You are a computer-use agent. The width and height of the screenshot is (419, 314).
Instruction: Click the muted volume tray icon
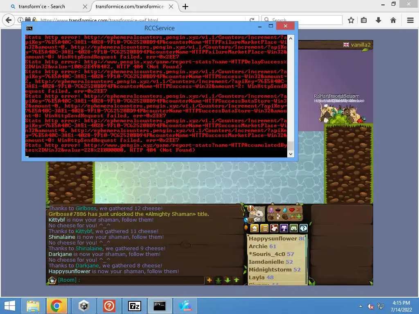pyautogui.click(x=371, y=306)
